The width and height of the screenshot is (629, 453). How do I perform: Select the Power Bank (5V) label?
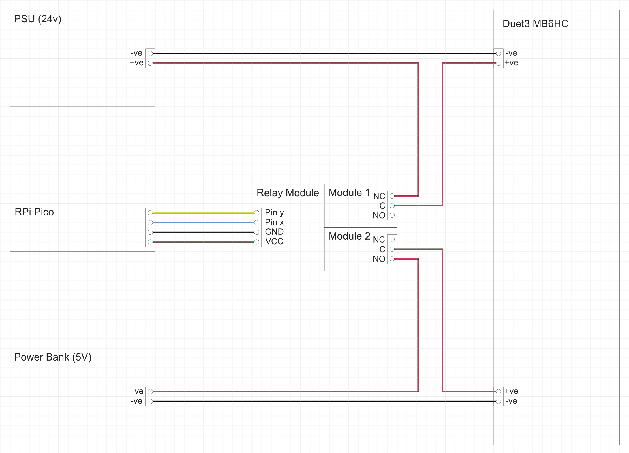pos(53,357)
